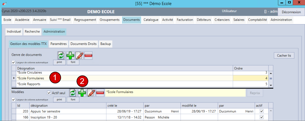Viewport: 305px width, 121px height.
Task: Select the *Ecole Circulaires row
Action: coord(140,73)
